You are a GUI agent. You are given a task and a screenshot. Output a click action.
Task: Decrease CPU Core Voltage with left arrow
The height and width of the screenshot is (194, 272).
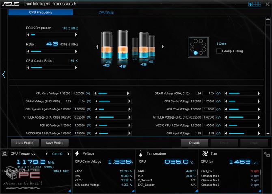tap(95, 93)
